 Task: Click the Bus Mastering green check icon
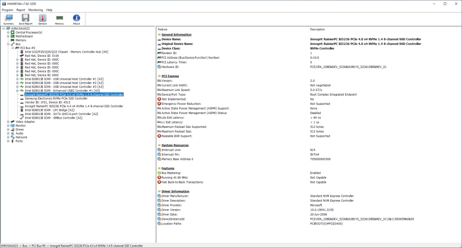[x=159, y=173]
